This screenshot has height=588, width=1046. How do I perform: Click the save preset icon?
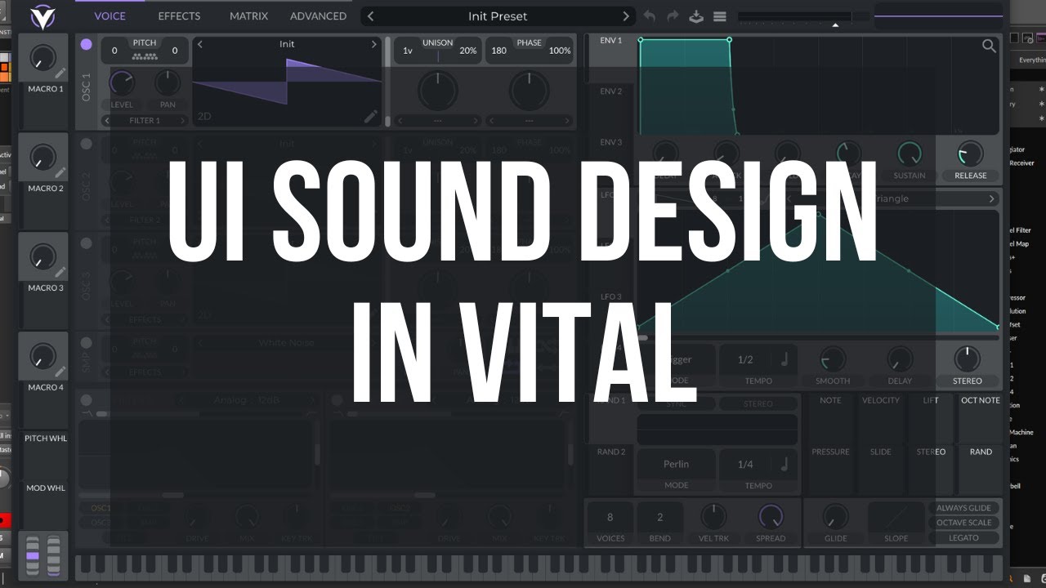coord(696,16)
